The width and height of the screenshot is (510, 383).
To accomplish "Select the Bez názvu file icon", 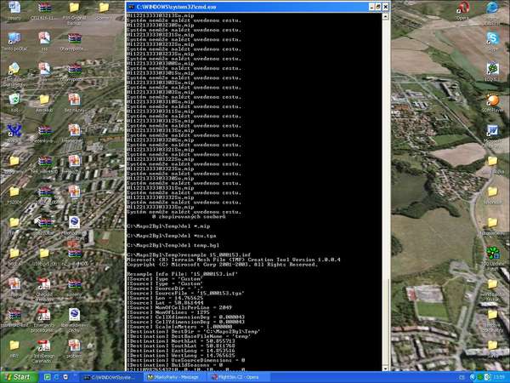I will click(x=74, y=103).
